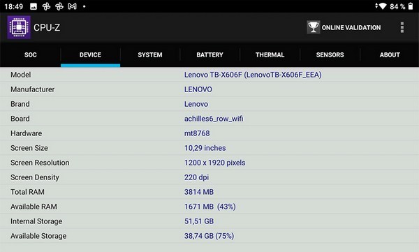Switch to the SOC tab

pos(31,54)
